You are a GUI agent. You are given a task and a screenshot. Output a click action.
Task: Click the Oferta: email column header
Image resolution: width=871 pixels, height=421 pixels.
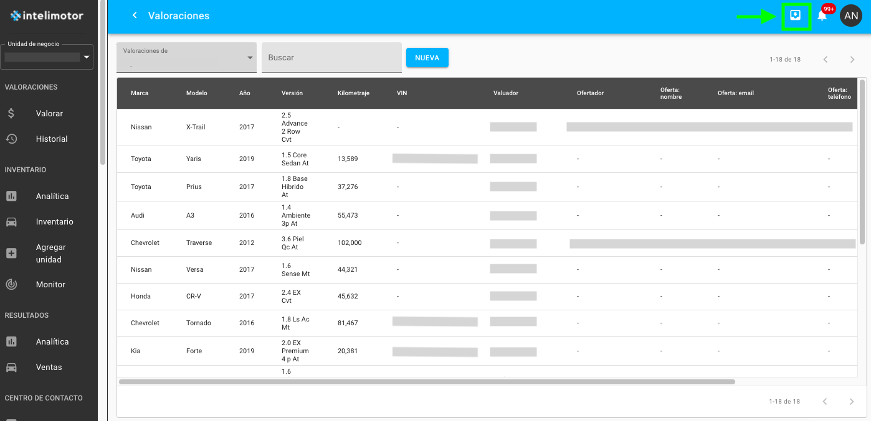point(736,93)
